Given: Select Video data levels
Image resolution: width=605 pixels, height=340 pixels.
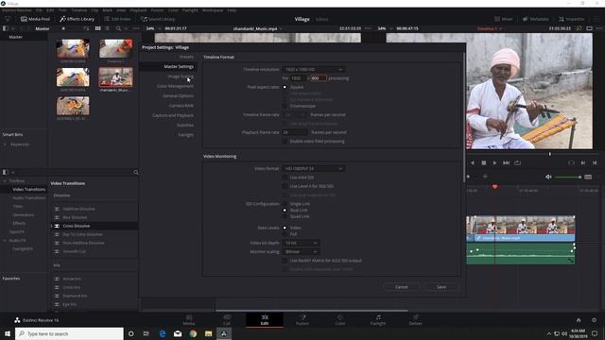Looking at the screenshot, I should coord(285,228).
